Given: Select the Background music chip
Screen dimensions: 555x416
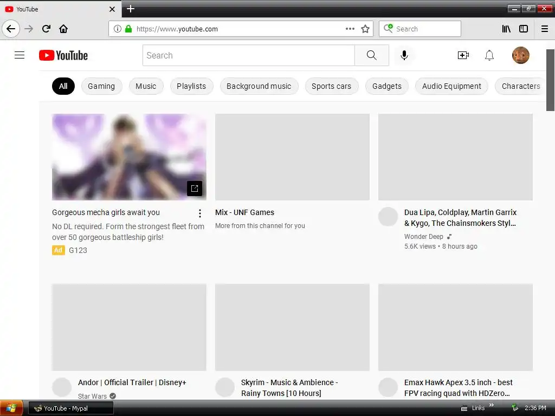Looking at the screenshot, I should pyautogui.click(x=259, y=86).
